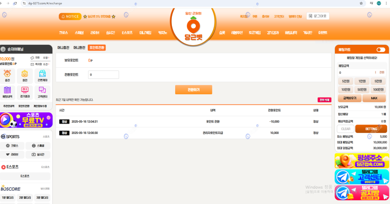
Task: Switch to the 머니충전 tab
Action: [x=63, y=48]
